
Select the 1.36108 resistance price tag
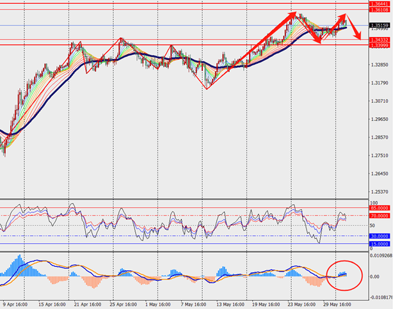pos(379,10)
